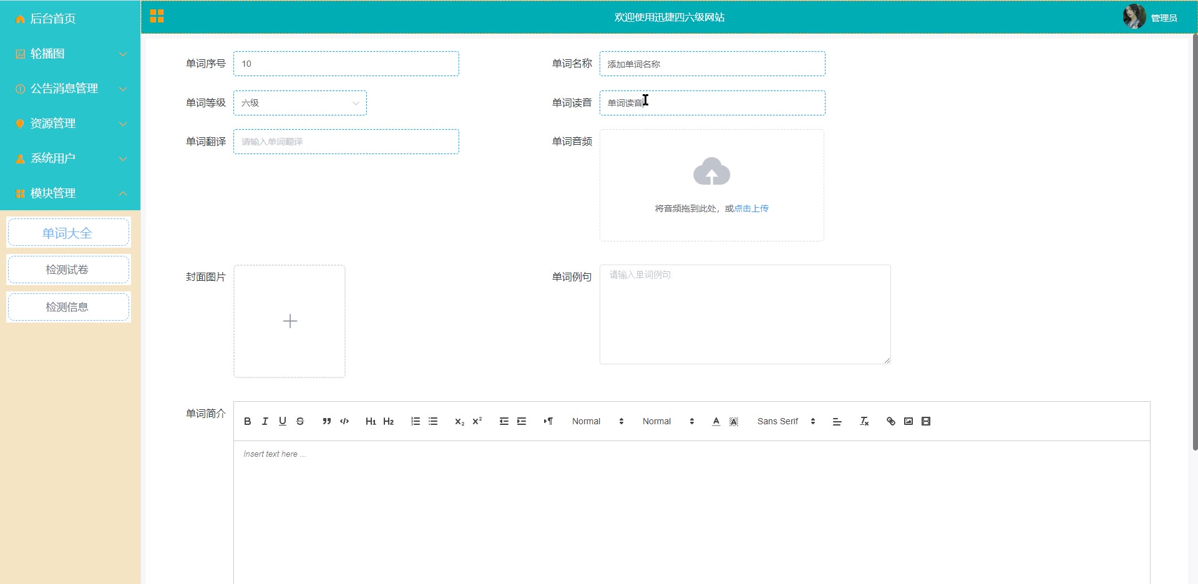The image size is (1198, 584).
Task: Go to 后台首页 dashboard
Action: coord(70,18)
